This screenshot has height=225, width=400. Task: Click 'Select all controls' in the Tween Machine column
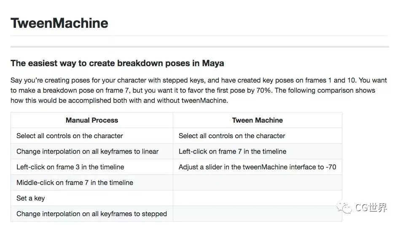click(x=232, y=136)
